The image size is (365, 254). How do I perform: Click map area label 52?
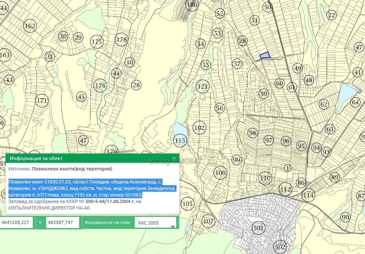tap(220, 13)
